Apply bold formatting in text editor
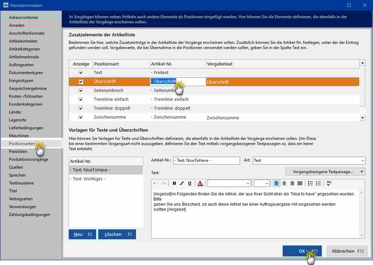 (174, 183)
